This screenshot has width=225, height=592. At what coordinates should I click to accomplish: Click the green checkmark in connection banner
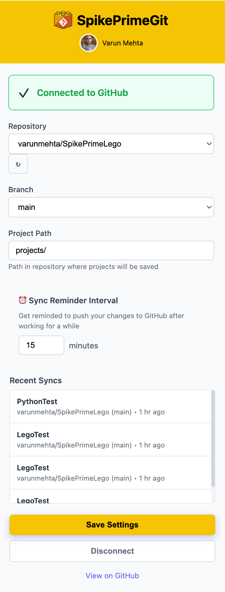click(24, 92)
